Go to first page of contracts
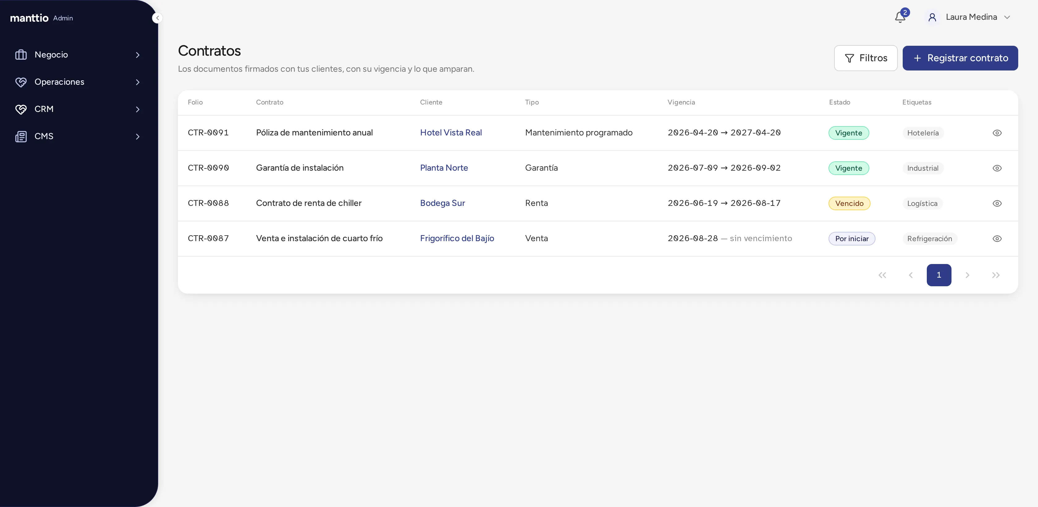Image resolution: width=1038 pixels, height=507 pixels. 882,275
